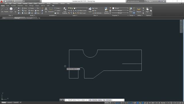Switch to the Model layout tab
Viewport: 184px width, 104px height.
pos(4,102)
